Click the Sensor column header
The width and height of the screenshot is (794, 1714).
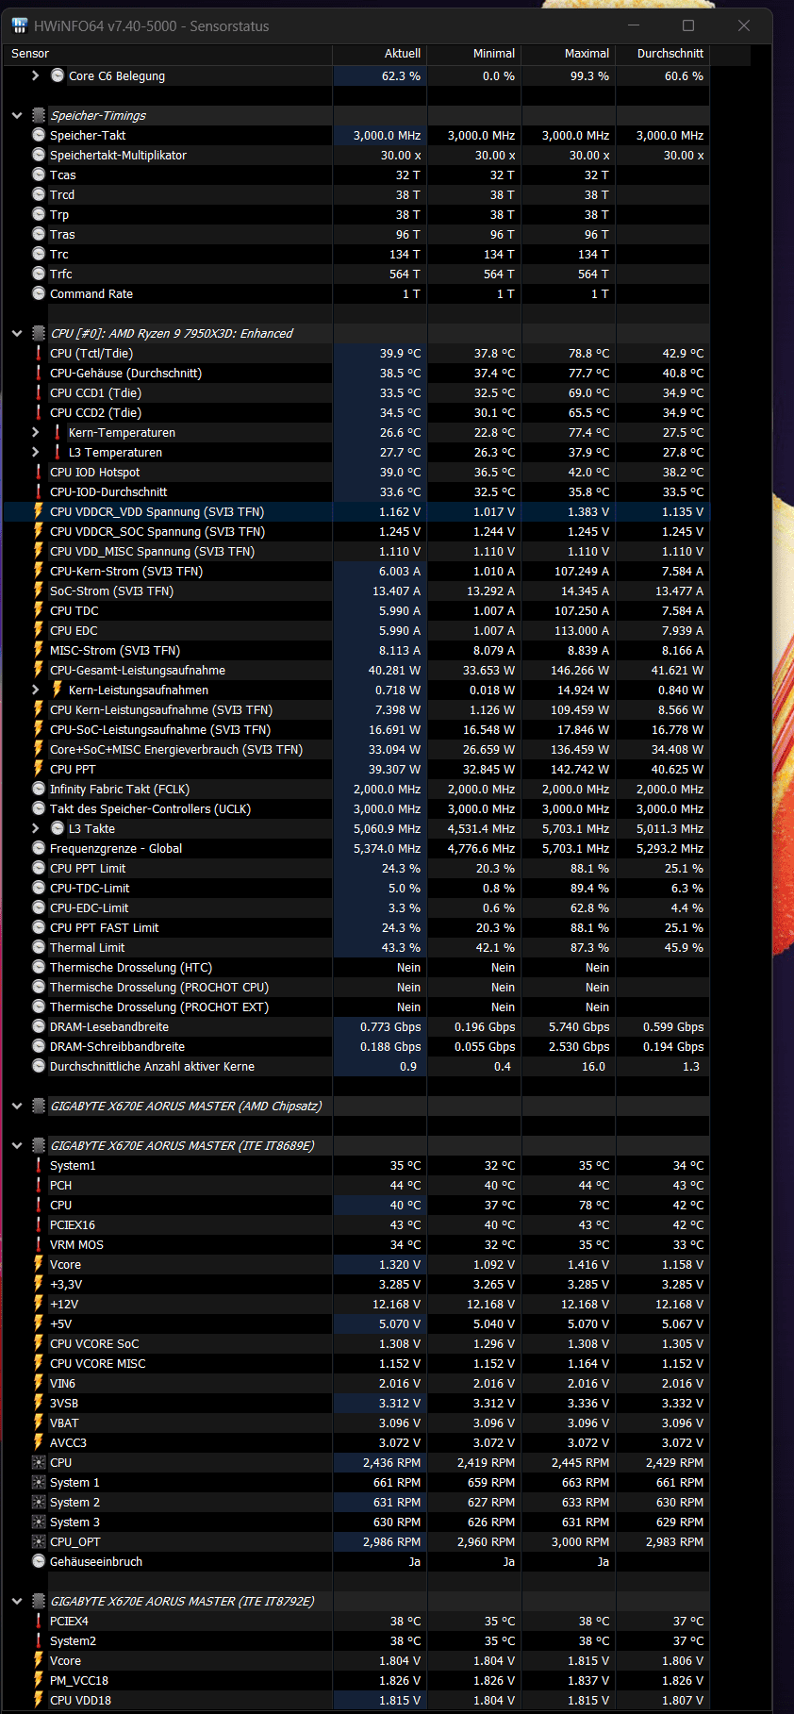(x=168, y=54)
